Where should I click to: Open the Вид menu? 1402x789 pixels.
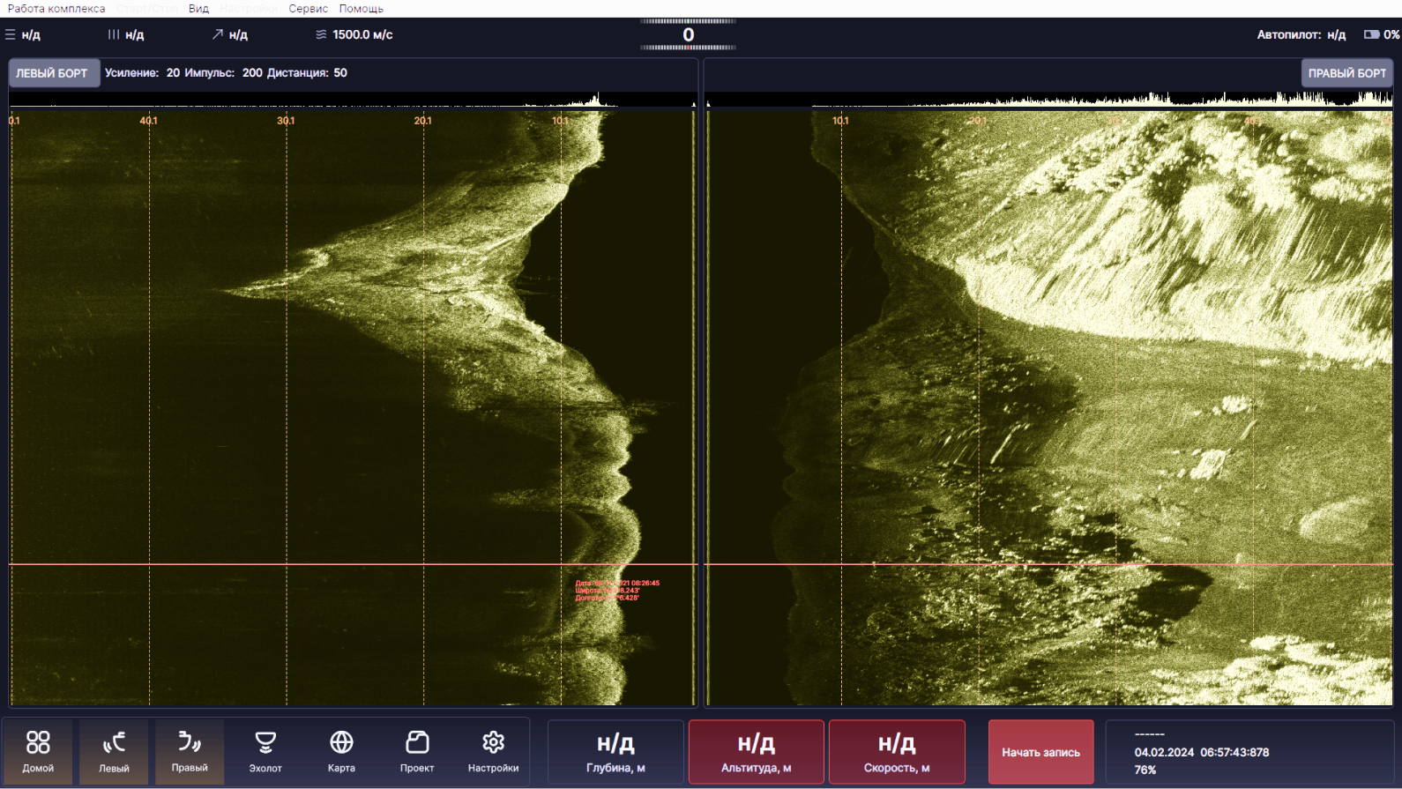[x=198, y=9]
